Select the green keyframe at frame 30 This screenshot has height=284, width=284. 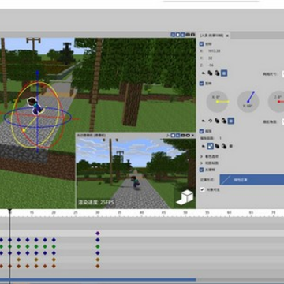[x=98, y=246]
